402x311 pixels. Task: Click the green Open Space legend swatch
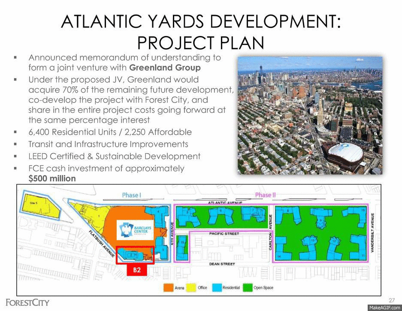coord(247,288)
